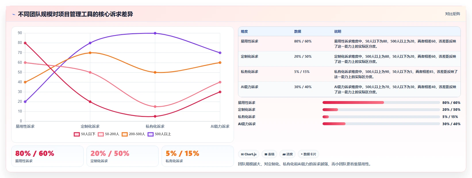Click the 定制化诉求 progress bar
The width and height of the screenshot is (472, 178).
pyautogui.click(x=381, y=110)
